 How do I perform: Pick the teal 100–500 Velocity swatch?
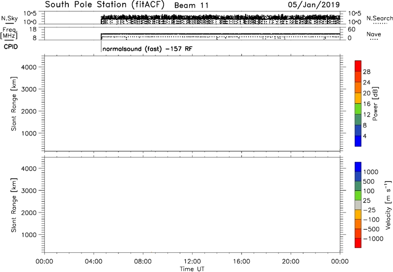click(358, 186)
